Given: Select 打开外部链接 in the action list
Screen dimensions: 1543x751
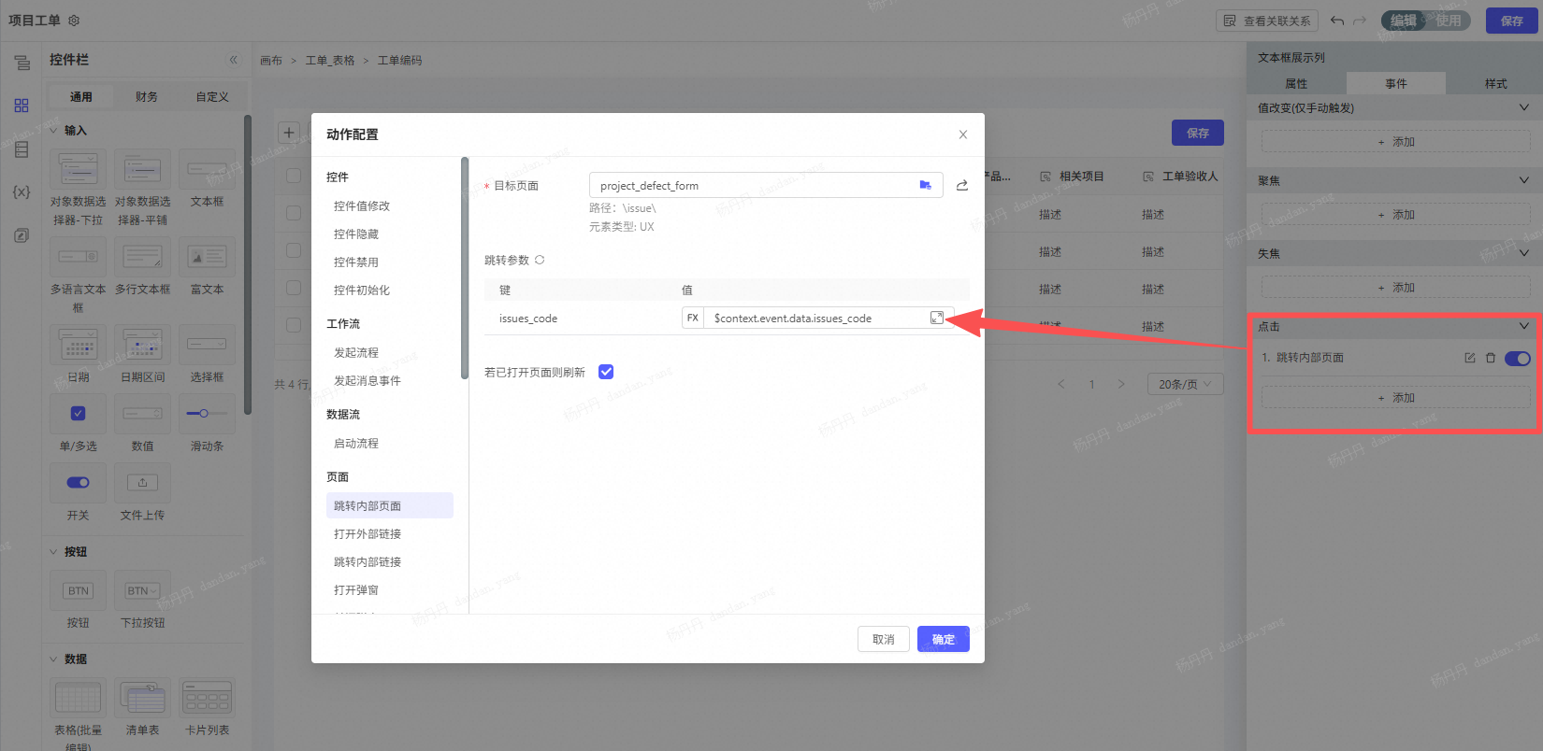Looking at the screenshot, I should click(x=368, y=533).
